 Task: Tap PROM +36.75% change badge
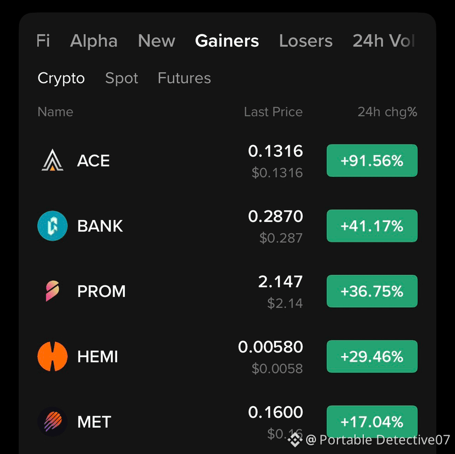tap(372, 291)
